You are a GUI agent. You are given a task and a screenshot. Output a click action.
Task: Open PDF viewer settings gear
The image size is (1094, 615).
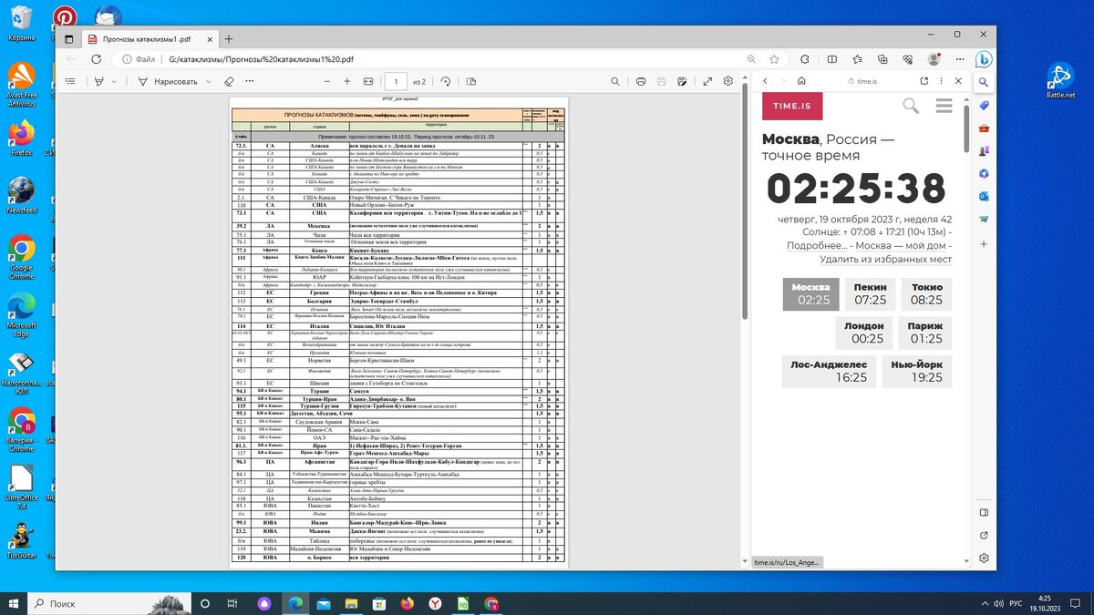click(728, 81)
